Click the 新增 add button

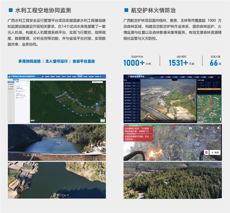[x=215, y=152]
